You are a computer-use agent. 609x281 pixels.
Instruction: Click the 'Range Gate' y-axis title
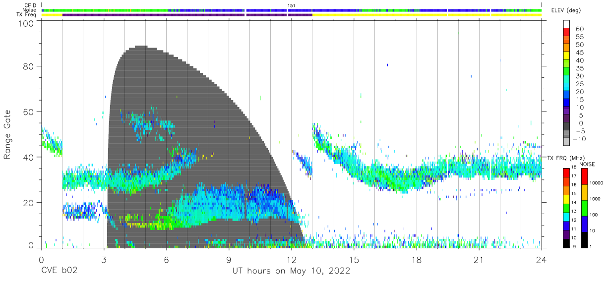pyautogui.click(x=7, y=135)
